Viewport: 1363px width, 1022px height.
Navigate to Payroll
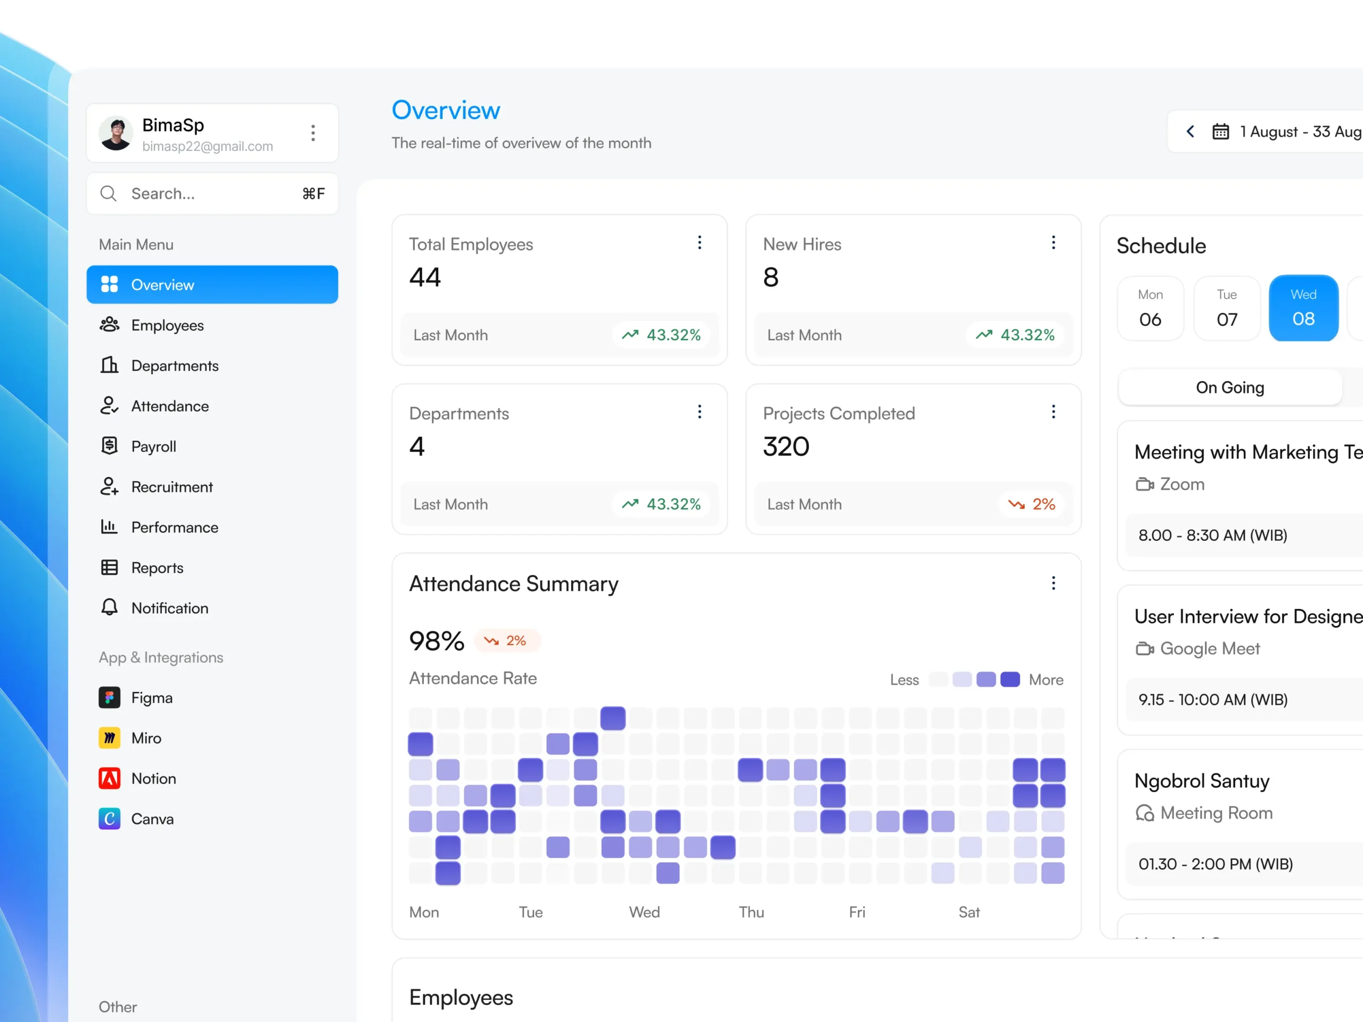pyautogui.click(x=212, y=447)
